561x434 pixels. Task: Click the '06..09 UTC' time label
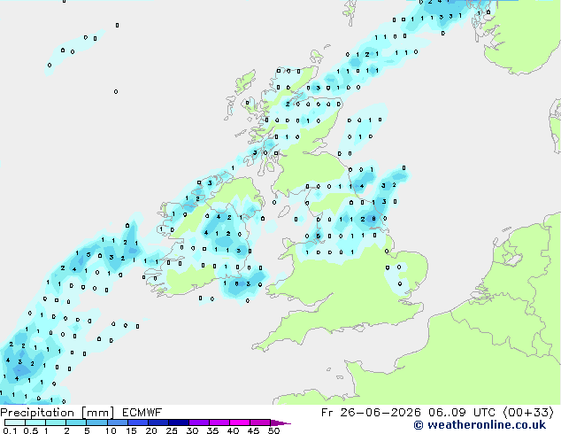pos(462,413)
